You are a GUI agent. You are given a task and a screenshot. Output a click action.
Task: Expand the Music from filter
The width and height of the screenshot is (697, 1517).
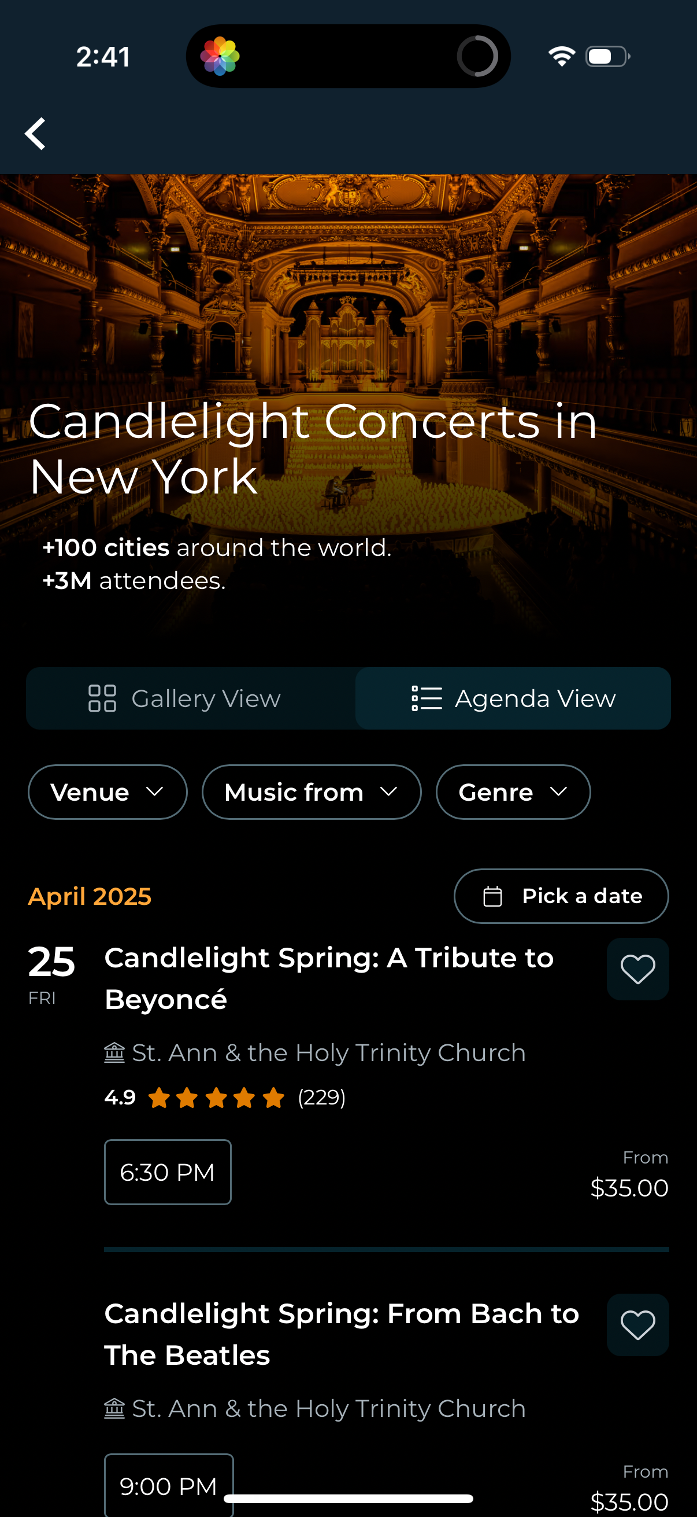click(311, 792)
